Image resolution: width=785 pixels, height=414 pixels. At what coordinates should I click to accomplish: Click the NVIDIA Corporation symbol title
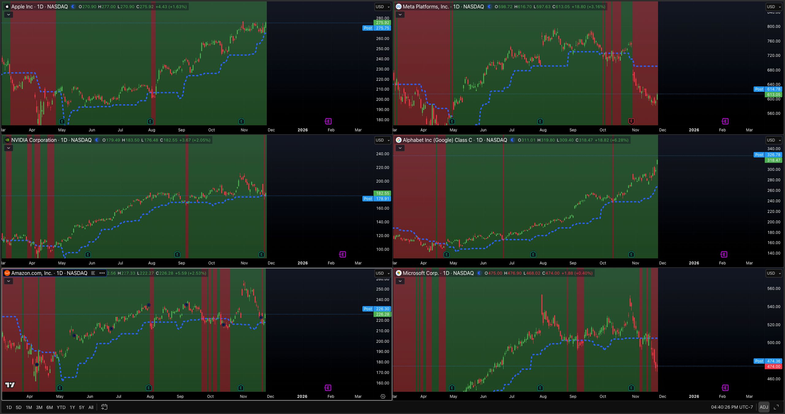pyautogui.click(x=34, y=140)
